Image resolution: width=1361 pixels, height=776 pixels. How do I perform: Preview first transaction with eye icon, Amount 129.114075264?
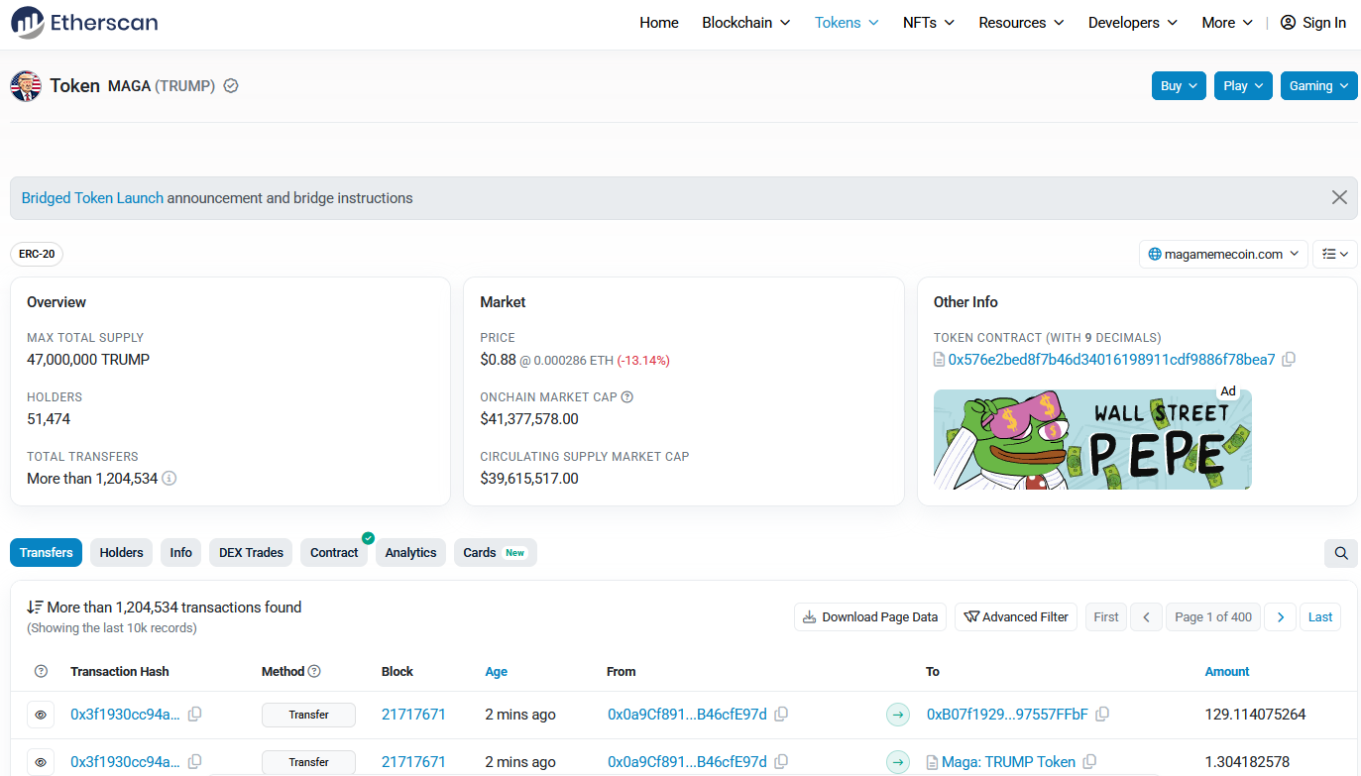41,714
